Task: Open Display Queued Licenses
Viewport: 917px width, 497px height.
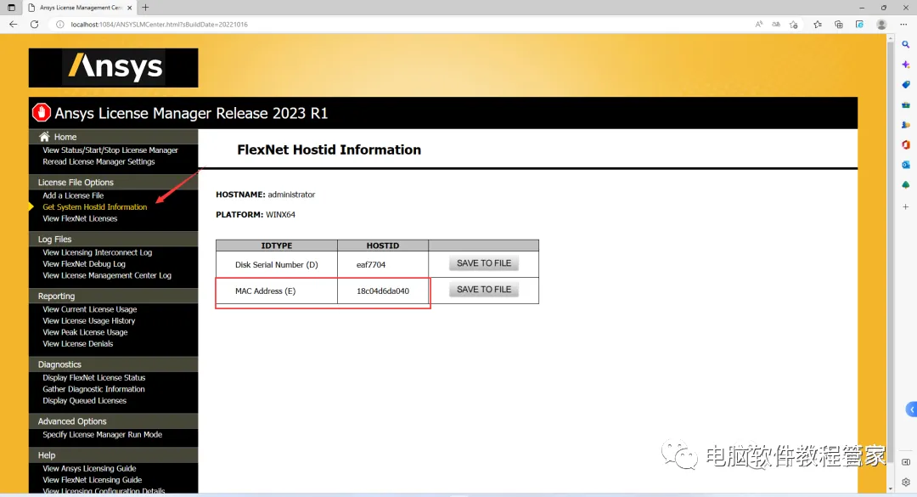Action: click(x=84, y=400)
